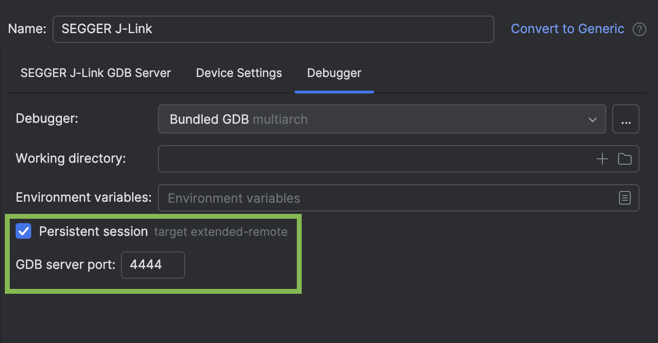Click inside the Name field showing SEGGER J-Link

[273, 29]
